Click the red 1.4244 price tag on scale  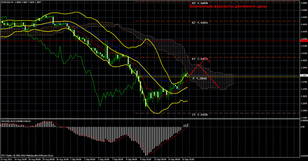coord(304,41)
